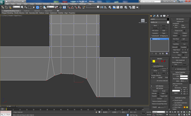The height and width of the screenshot is (116, 191).
Task: Open the Rendering menu
Action: tap(64, 4)
